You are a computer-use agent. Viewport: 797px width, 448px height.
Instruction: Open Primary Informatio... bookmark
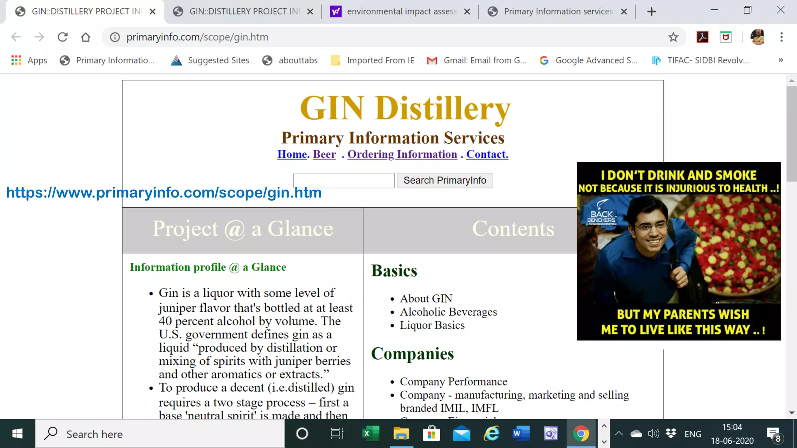107,60
